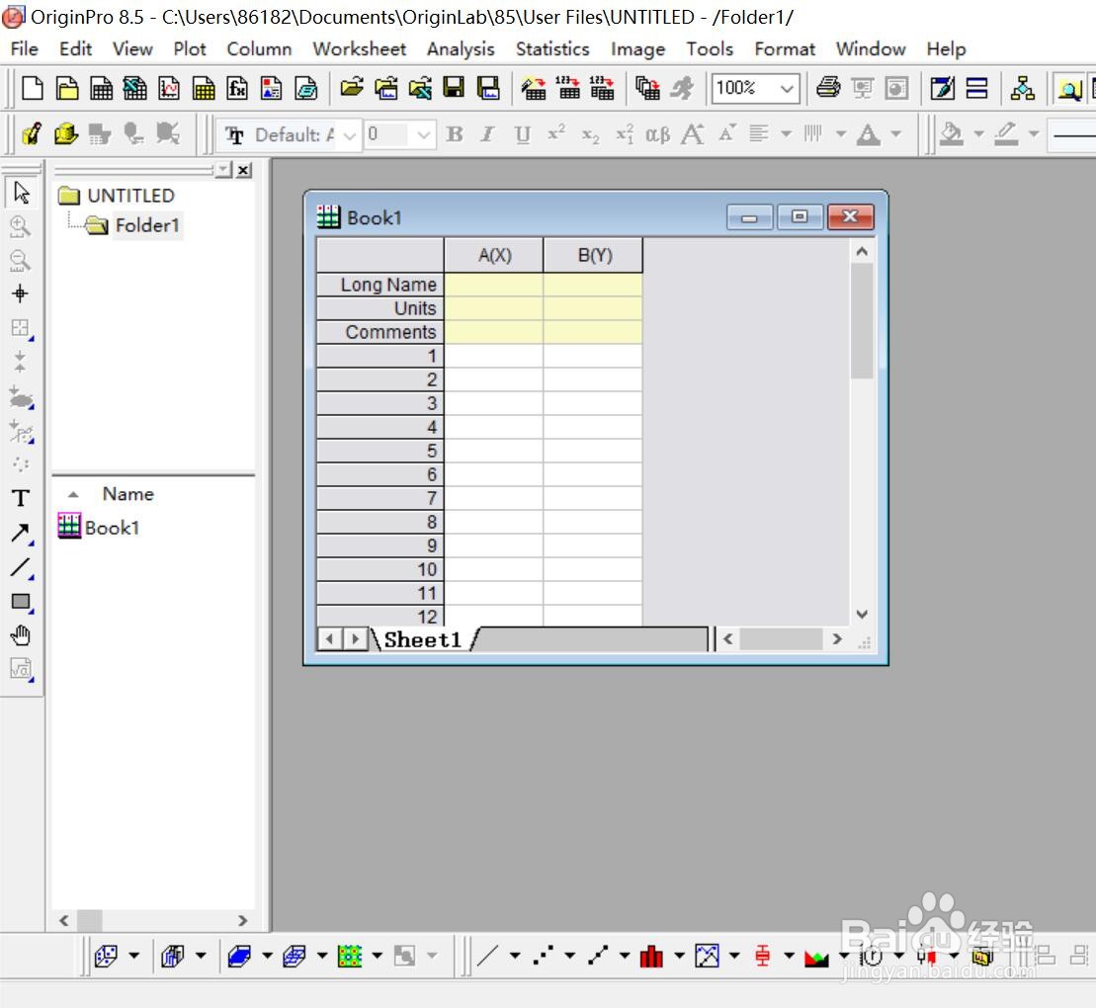Select the Line tool
The image size is (1096, 1008).
(x=21, y=567)
